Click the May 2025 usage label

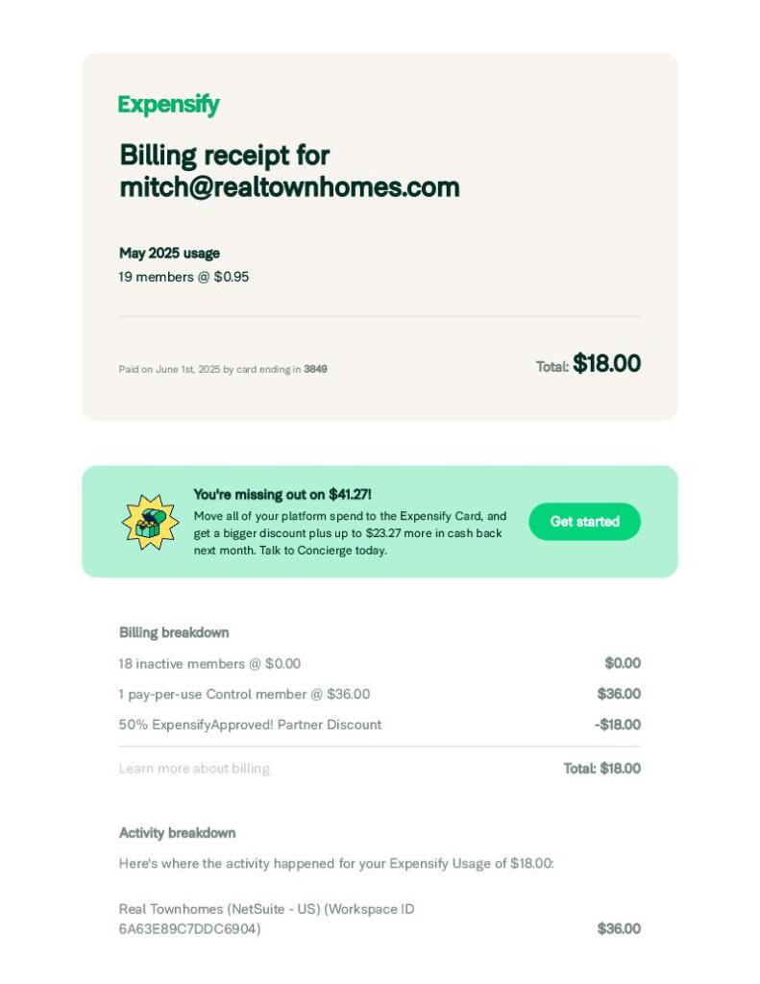(169, 254)
